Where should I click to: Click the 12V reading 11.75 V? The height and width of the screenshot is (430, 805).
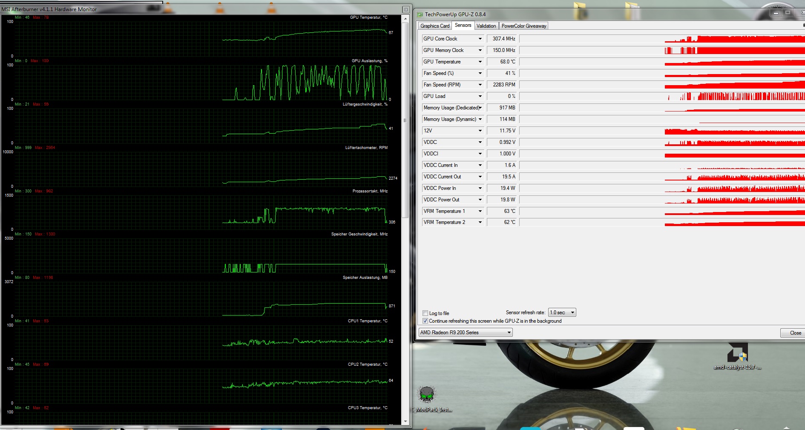point(502,131)
